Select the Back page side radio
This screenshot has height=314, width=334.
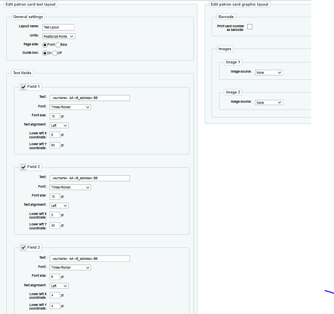click(x=58, y=45)
